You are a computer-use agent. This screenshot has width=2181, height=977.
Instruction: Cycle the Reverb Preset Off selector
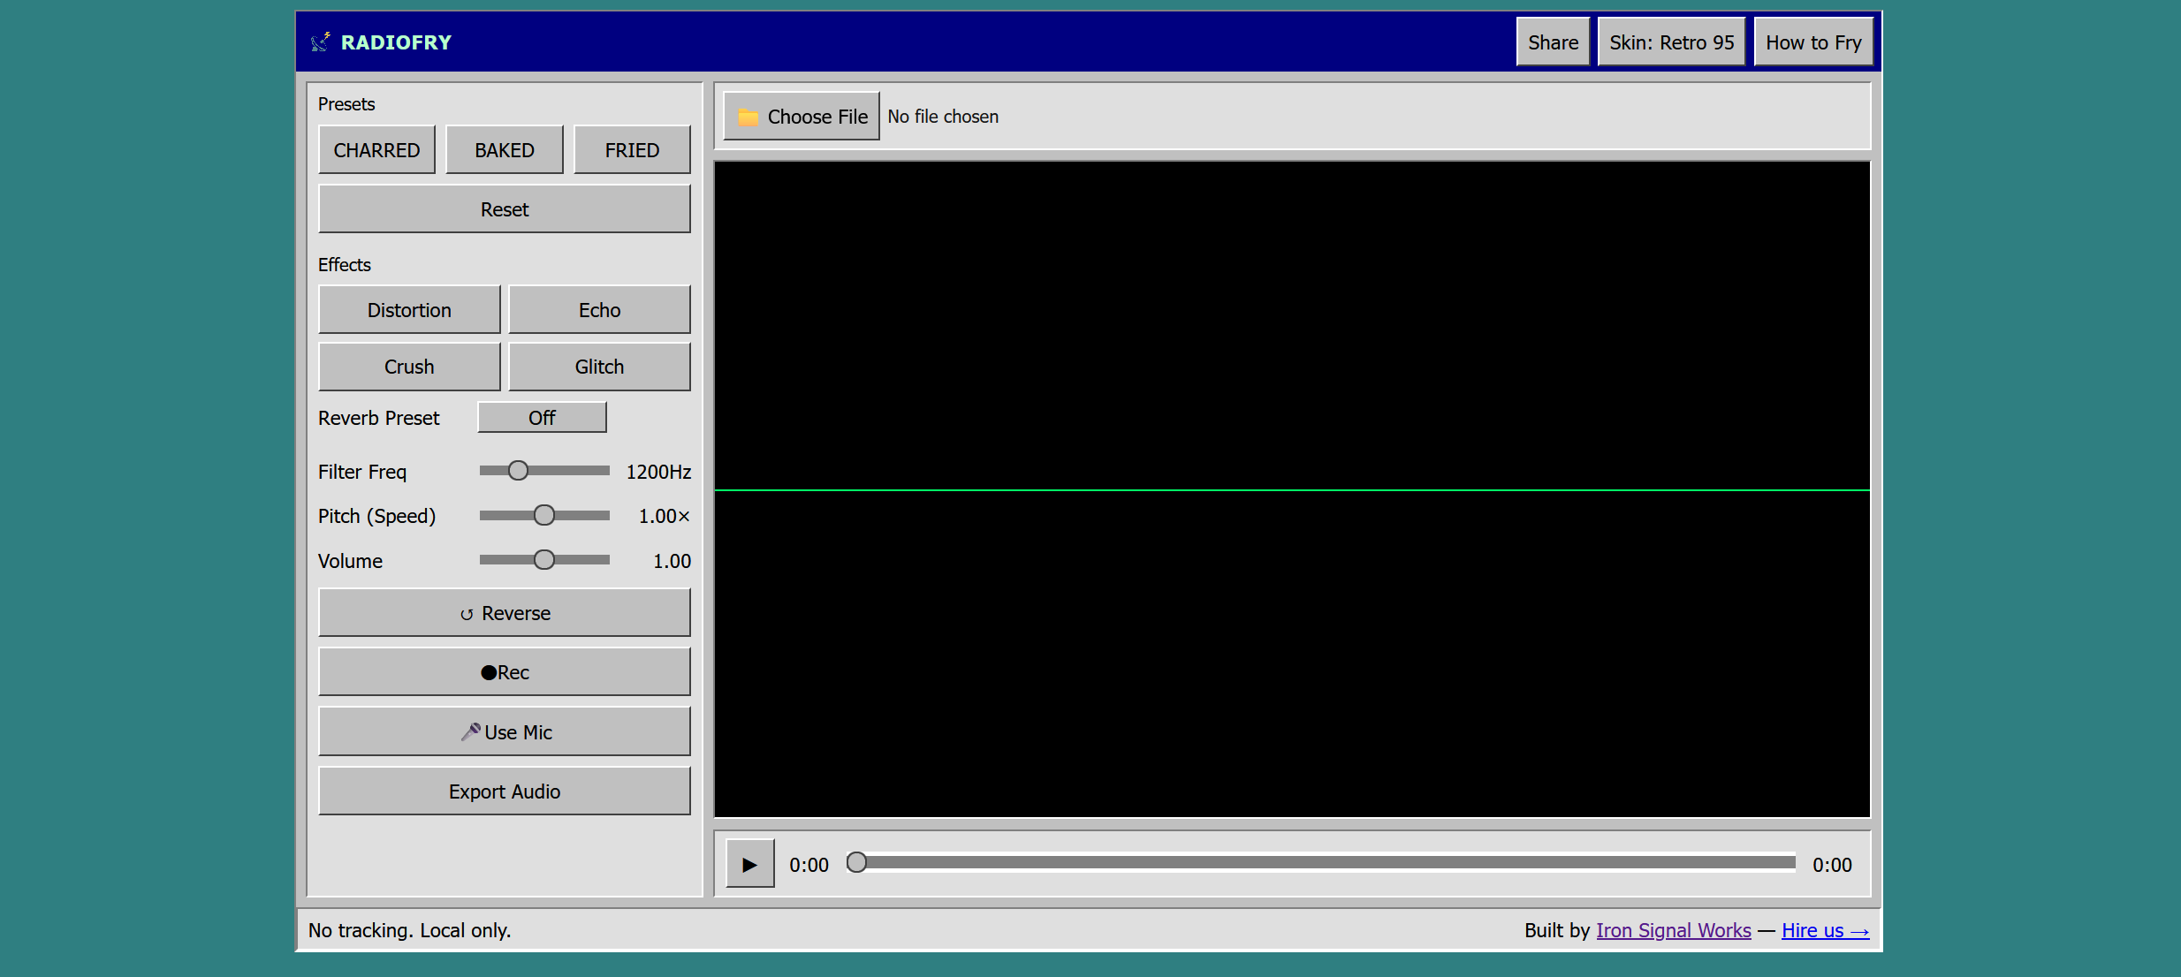click(x=542, y=418)
